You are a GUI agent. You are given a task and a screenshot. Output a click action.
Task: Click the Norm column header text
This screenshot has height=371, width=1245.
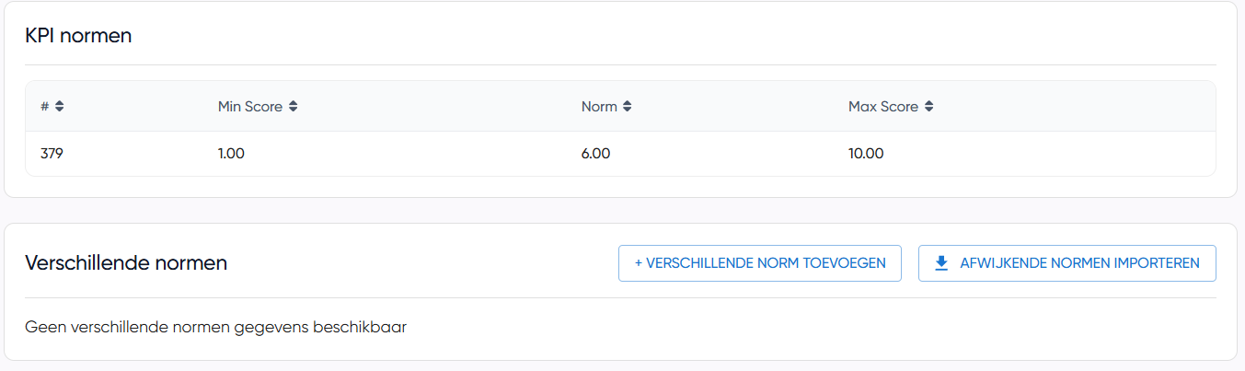coord(598,107)
